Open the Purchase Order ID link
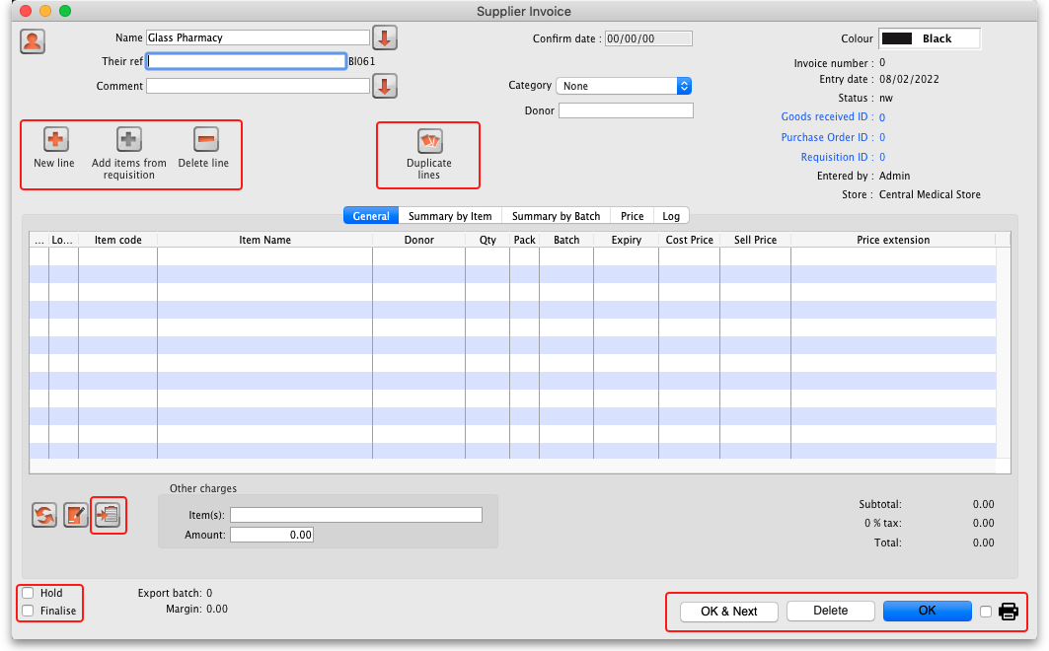 (x=825, y=137)
